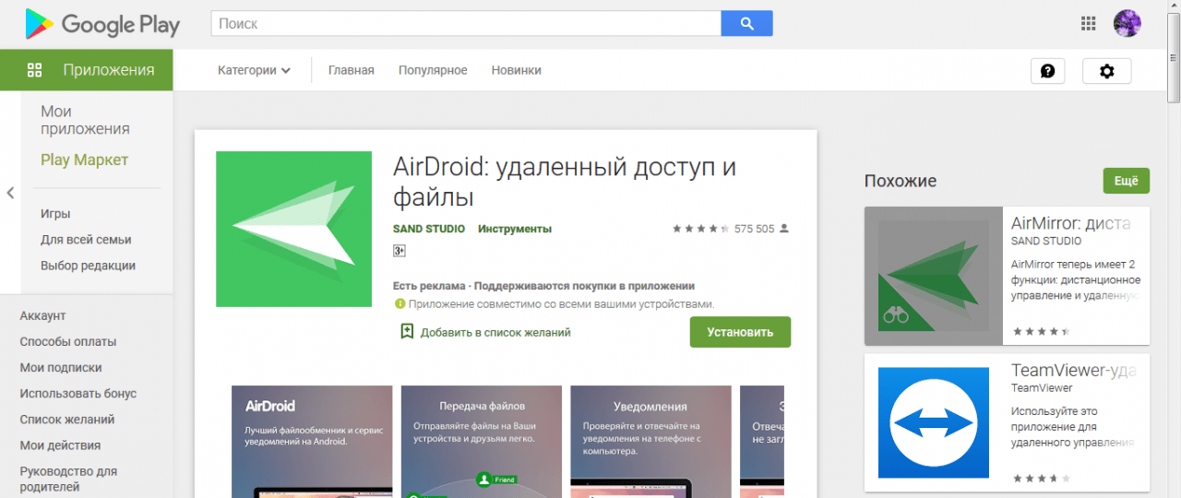Collapse the left sidebar with arrow
This screenshot has height=498, width=1181.
(x=10, y=193)
